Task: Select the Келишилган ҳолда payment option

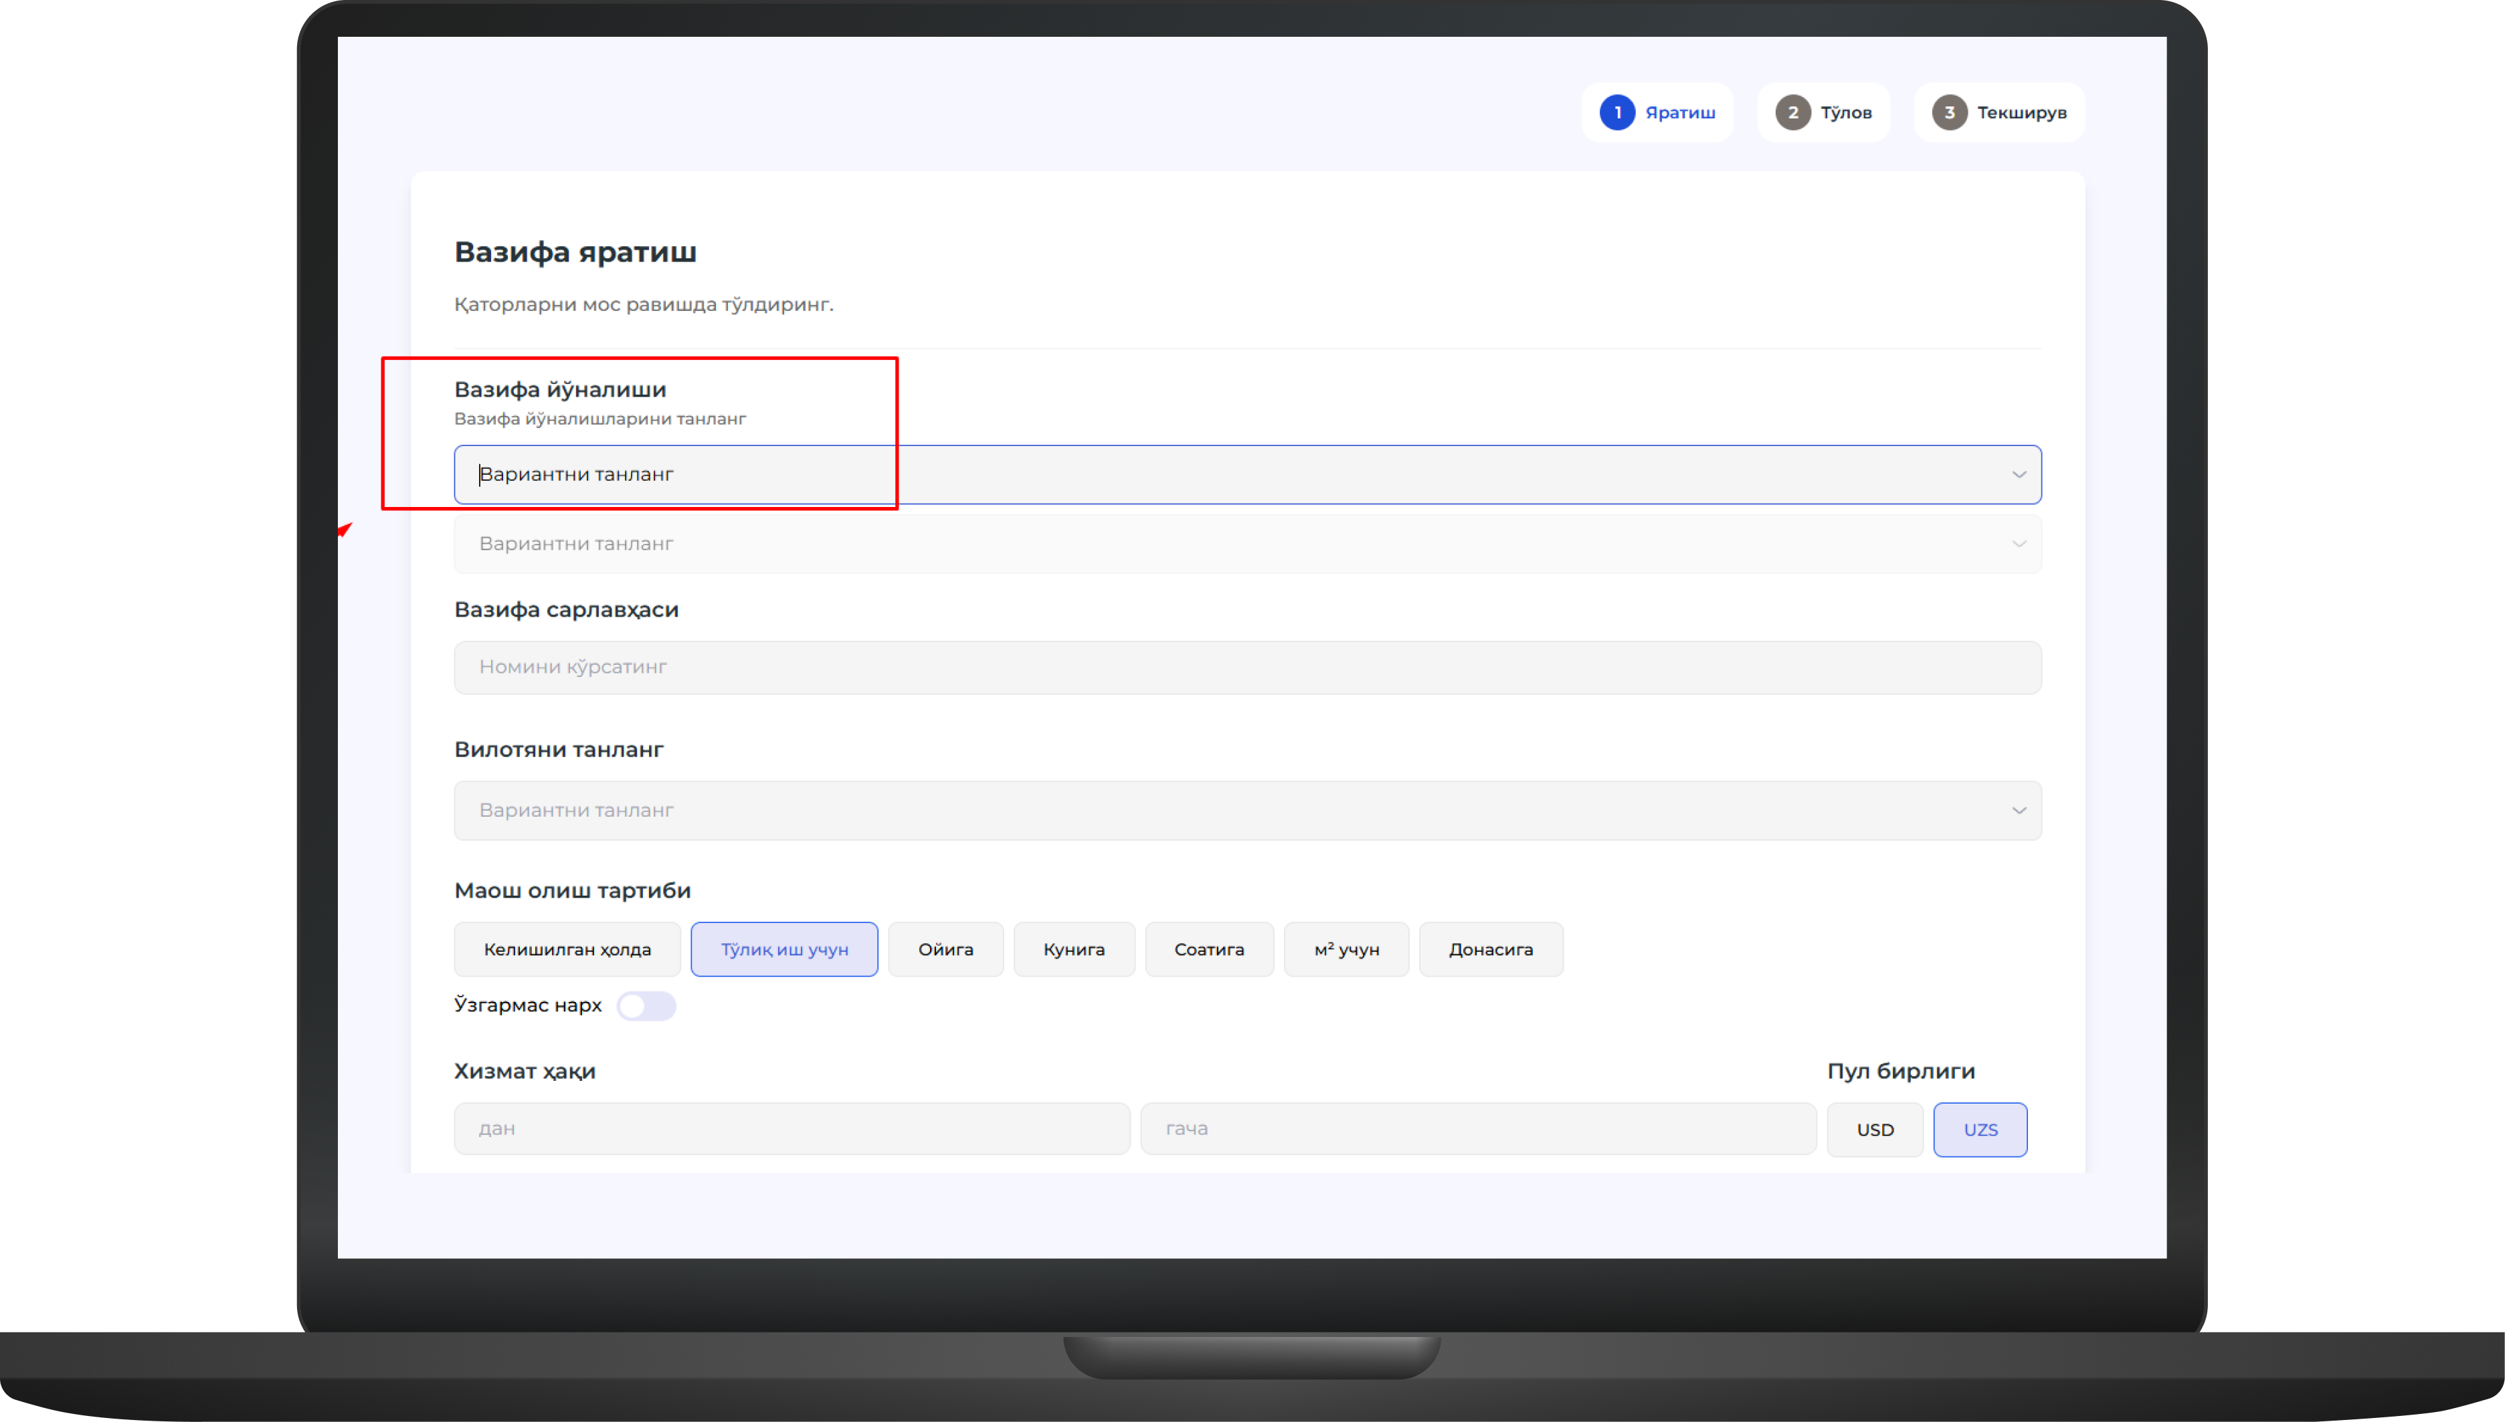Action: point(567,949)
